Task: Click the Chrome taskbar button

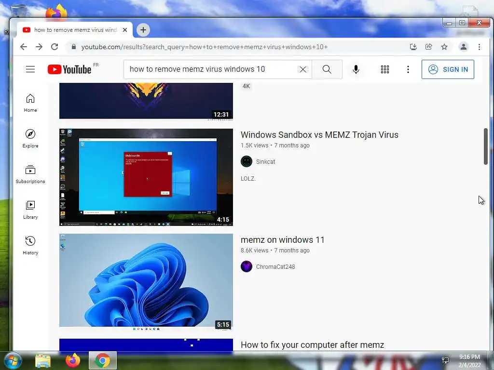Action: point(103,360)
